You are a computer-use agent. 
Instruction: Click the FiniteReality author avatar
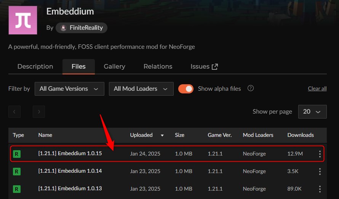63,28
